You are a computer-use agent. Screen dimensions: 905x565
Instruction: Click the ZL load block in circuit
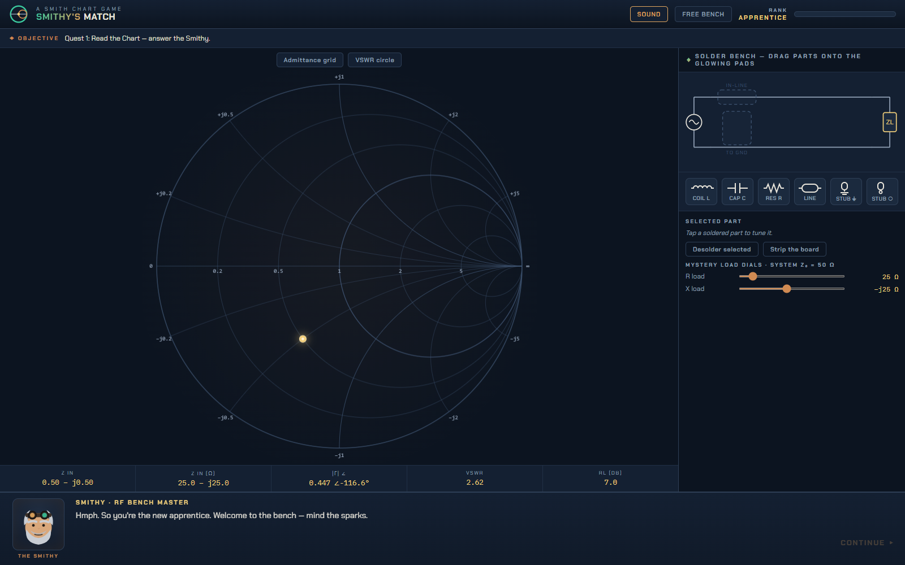[x=890, y=122]
